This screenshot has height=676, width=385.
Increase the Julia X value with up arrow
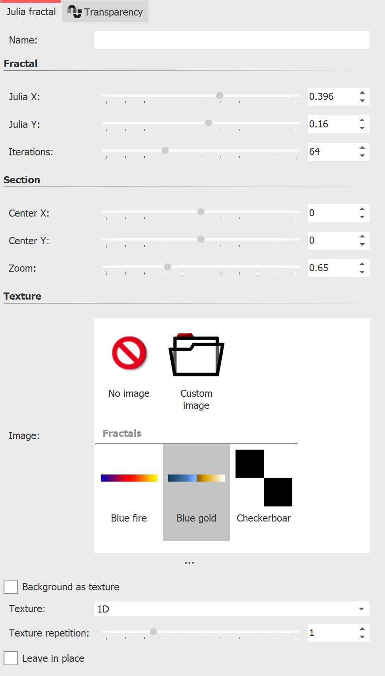click(x=362, y=92)
